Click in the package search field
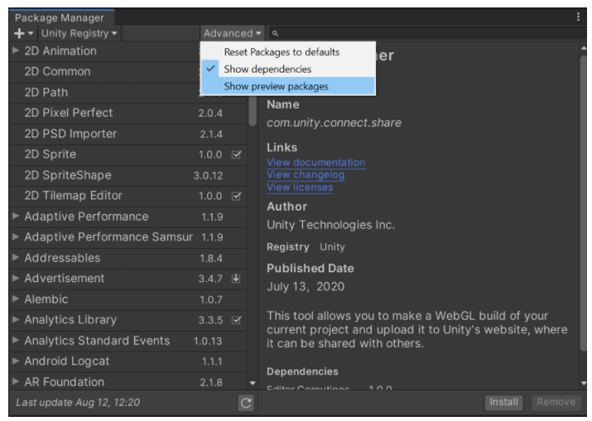The height and width of the screenshot is (421, 592). point(426,33)
